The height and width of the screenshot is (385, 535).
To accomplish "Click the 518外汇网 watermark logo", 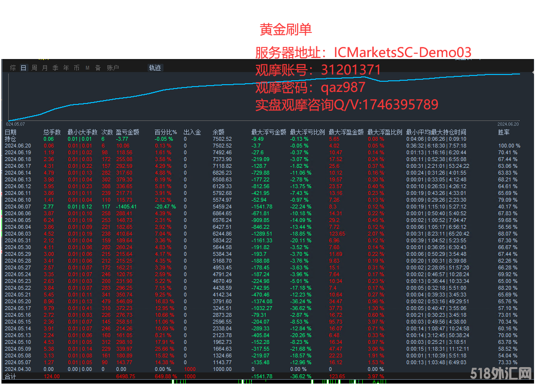I will (500, 373).
